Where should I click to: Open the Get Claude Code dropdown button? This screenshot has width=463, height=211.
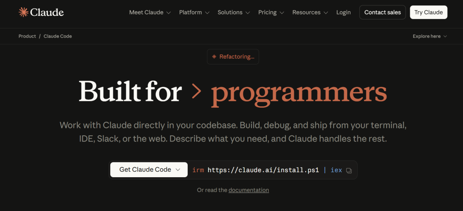point(149,170)
